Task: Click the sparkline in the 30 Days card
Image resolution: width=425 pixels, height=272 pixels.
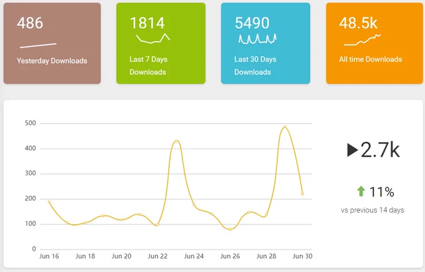Action: (257, 39)
